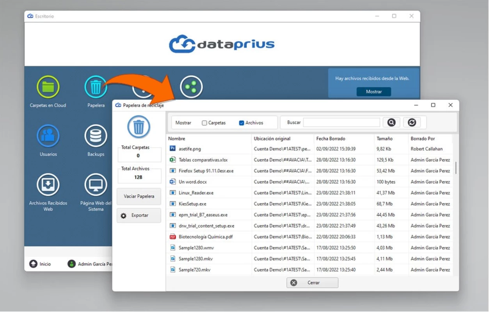The height and width of the screenshot is (312, 489).
Task: Click the 68,7 Mb size cell
Action: [x=384, y=204]
